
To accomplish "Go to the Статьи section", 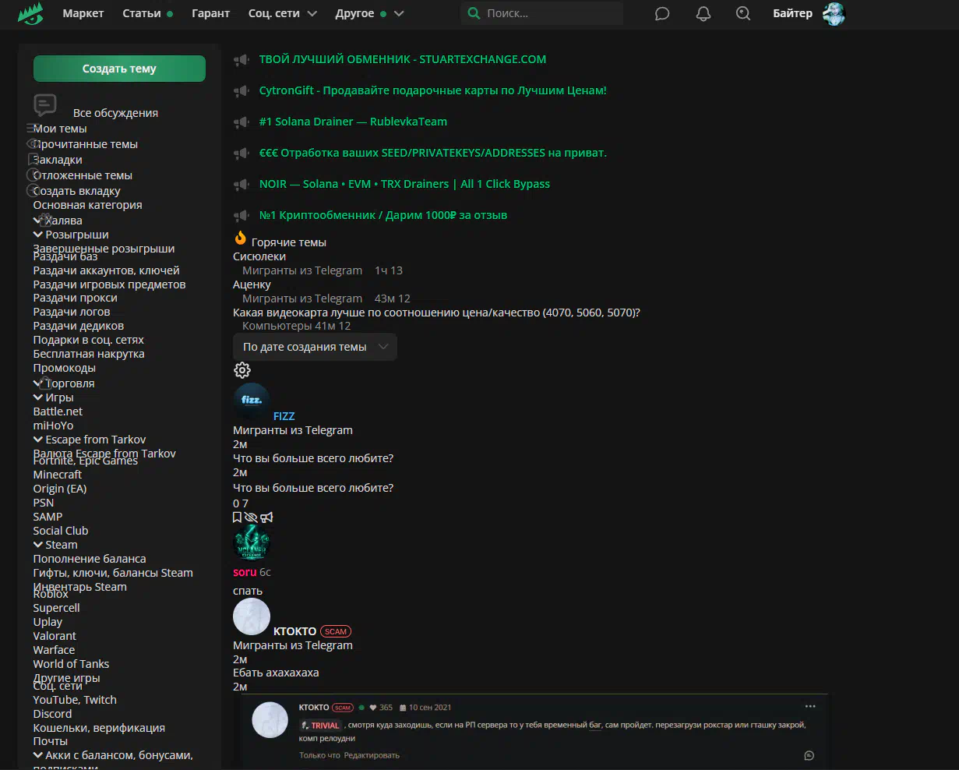I will pyautogui.click(x=142, y=13).
